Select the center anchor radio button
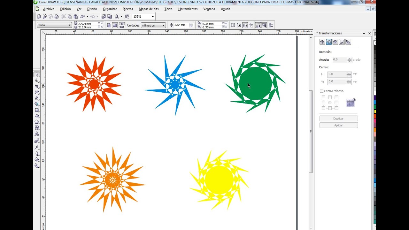The height and width of the screenshot is (230, 409). click(330, 103)
